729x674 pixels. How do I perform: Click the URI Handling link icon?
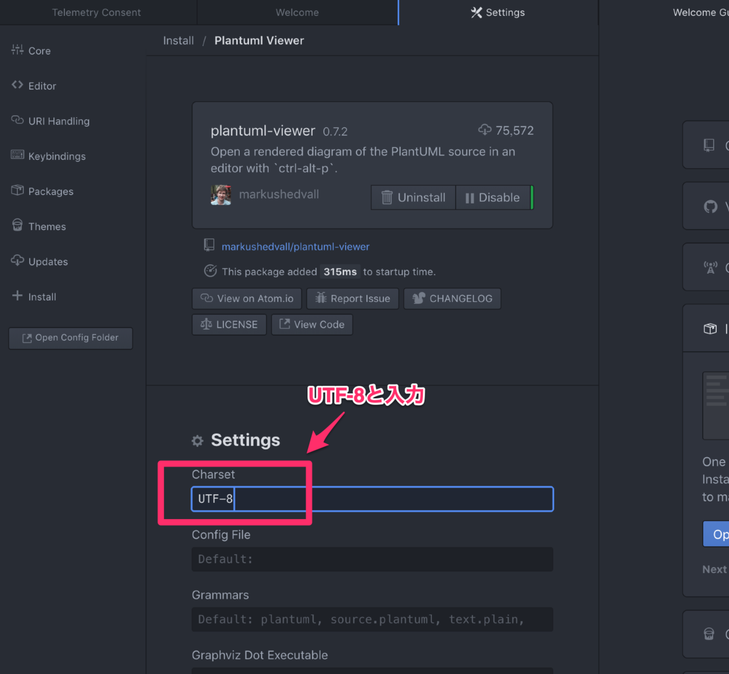click(x=17, y=120)
